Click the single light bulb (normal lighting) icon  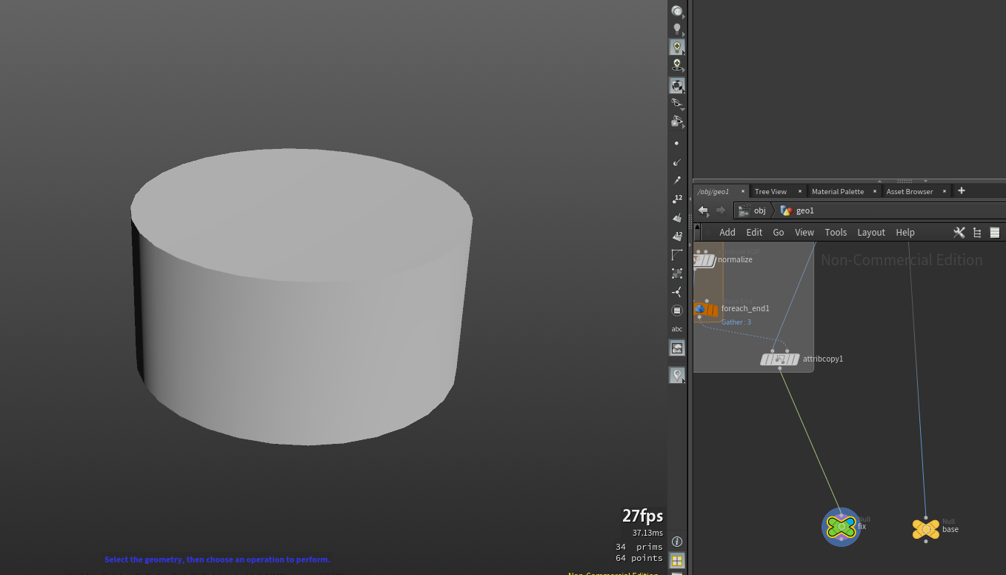coord(676,29)
